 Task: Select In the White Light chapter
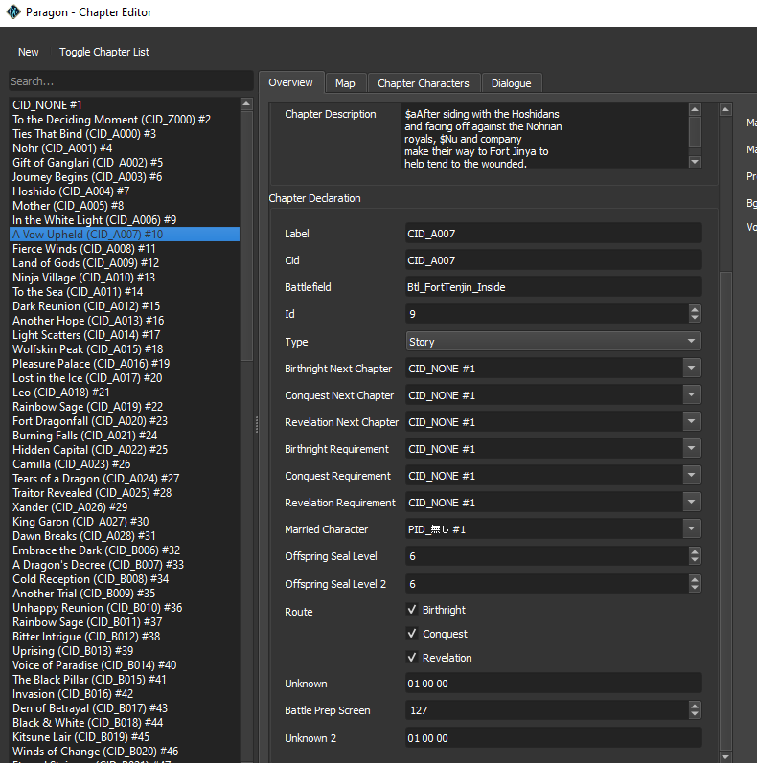pos(125,219)
